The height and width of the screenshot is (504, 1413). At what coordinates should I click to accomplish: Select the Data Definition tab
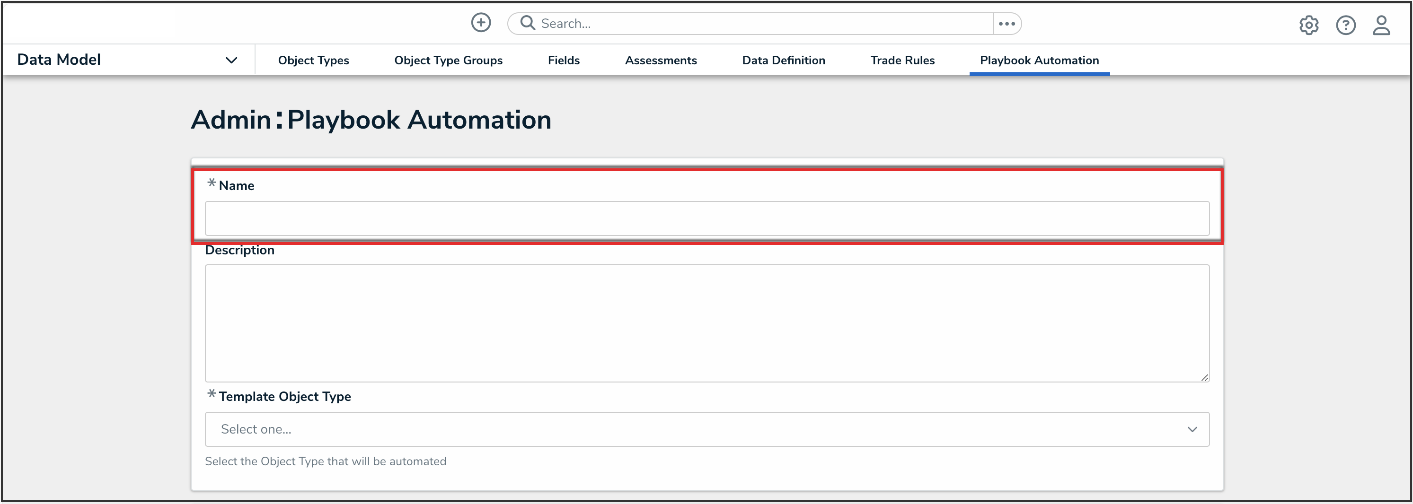[x=783, y=60]
